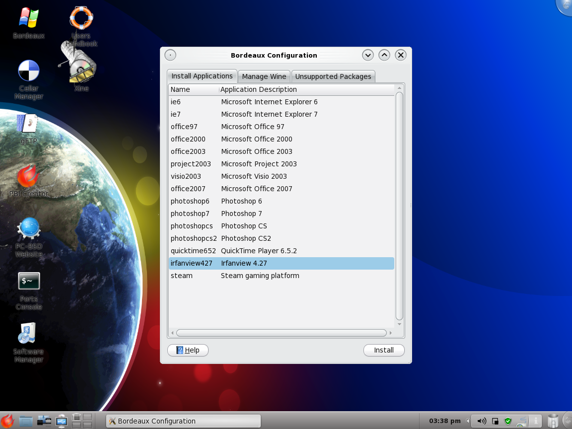Click the 03:38 pm clock
The image size is (572, 429).
point(445,421)
